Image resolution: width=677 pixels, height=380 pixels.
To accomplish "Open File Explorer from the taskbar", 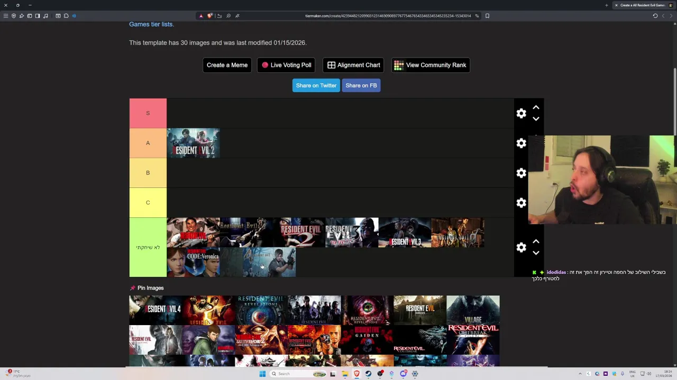I will point(344,374).
